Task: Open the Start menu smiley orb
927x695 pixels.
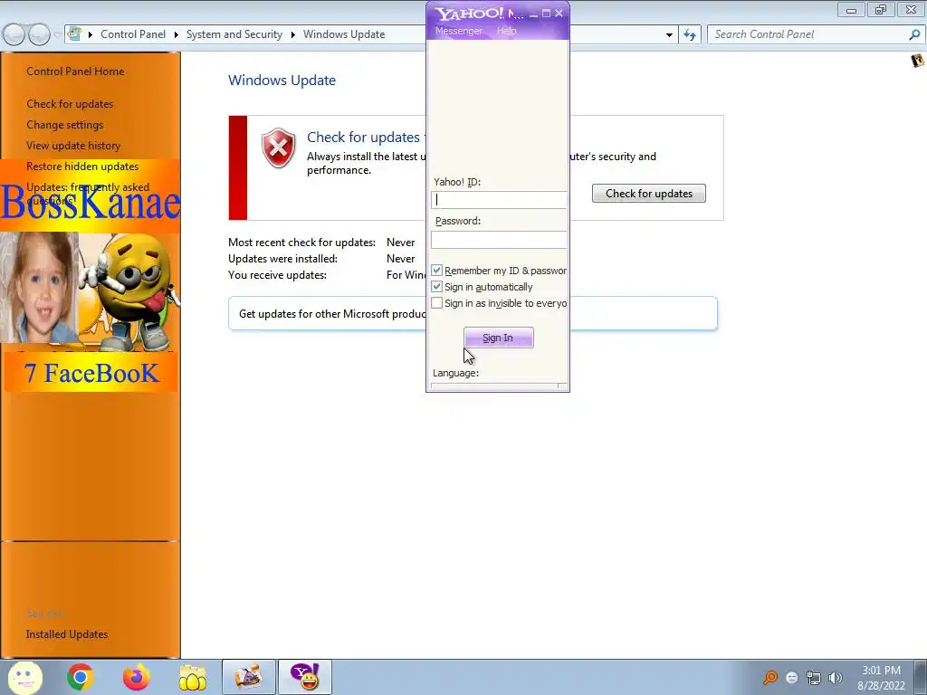Action: pyautogui.click(x=24, y=677)
